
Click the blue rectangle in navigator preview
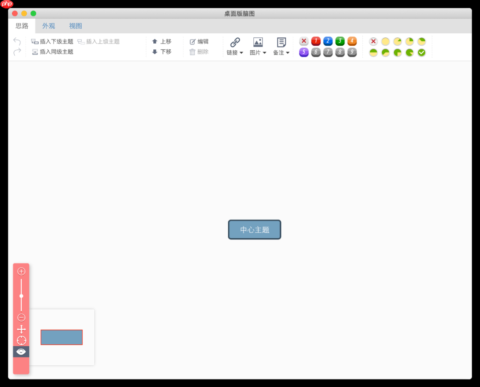coord(61,337)
